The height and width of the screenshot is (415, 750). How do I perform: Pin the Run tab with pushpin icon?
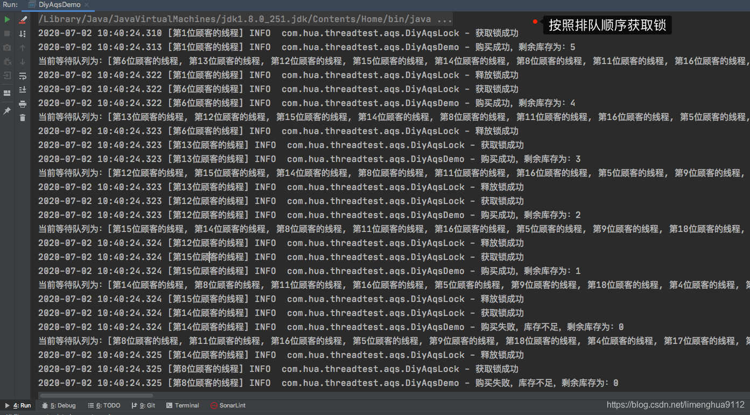(7, 110)
